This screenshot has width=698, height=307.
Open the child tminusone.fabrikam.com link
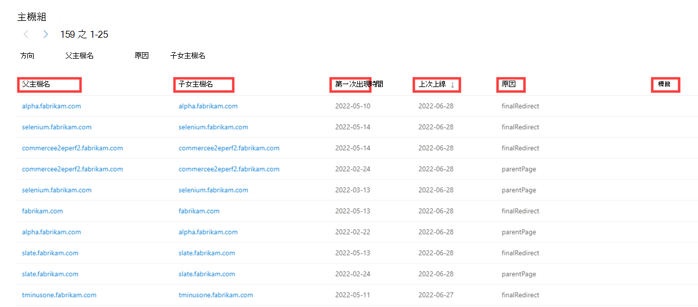tap(216, 295)
